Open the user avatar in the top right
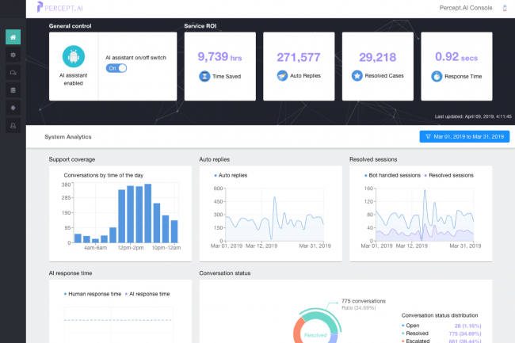Viewport: 515px width, 343px height. pos(505,8)
